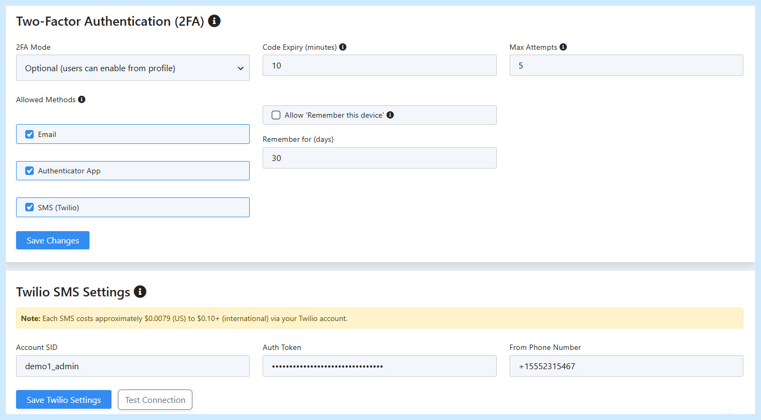Click the 'Remember for (days)' label
Screen dimensions: 761x420
tap(298, 139)
